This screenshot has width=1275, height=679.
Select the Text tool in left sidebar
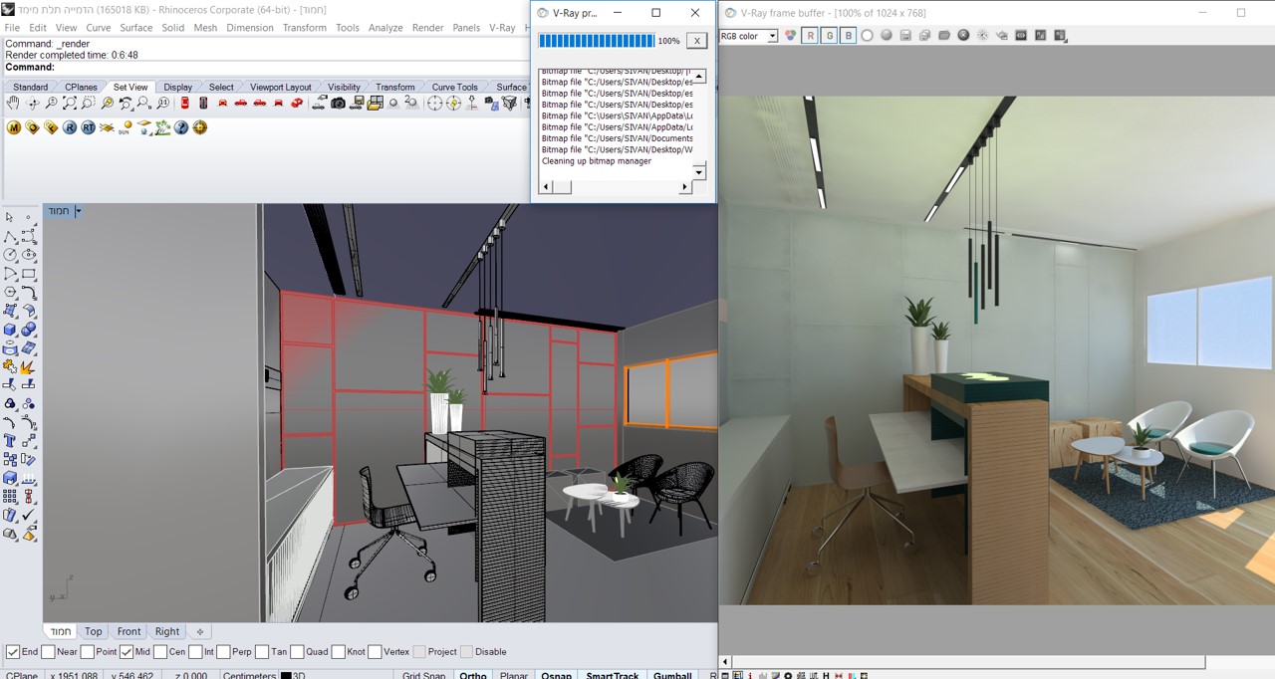(9, 439)
